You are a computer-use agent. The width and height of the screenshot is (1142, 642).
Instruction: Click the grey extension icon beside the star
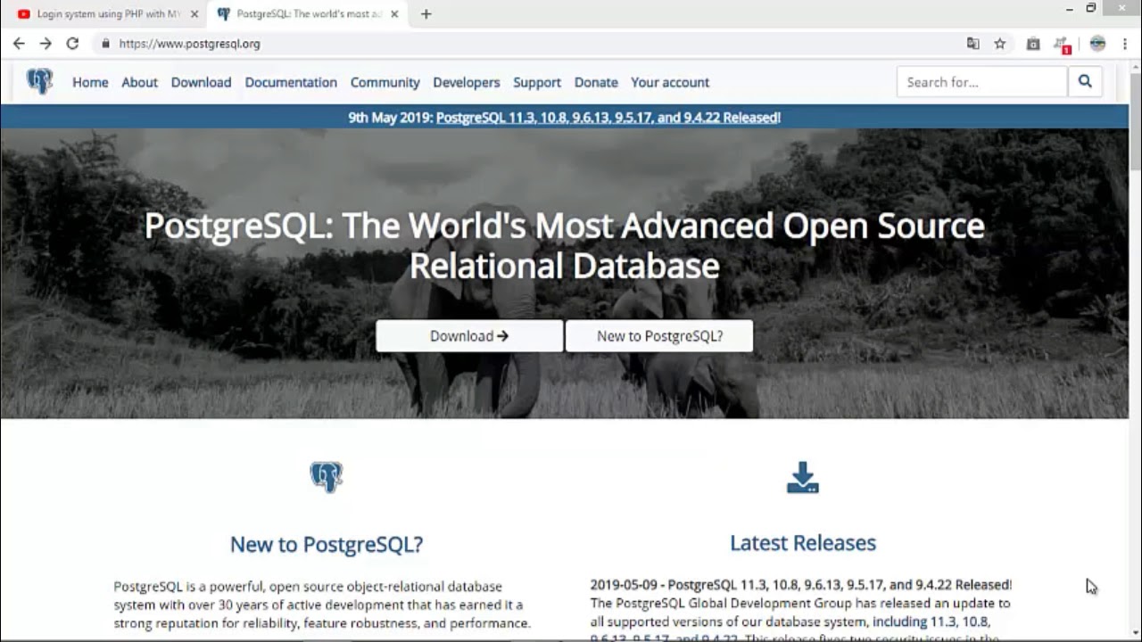pyautogui.click(x=1033, y=44)
